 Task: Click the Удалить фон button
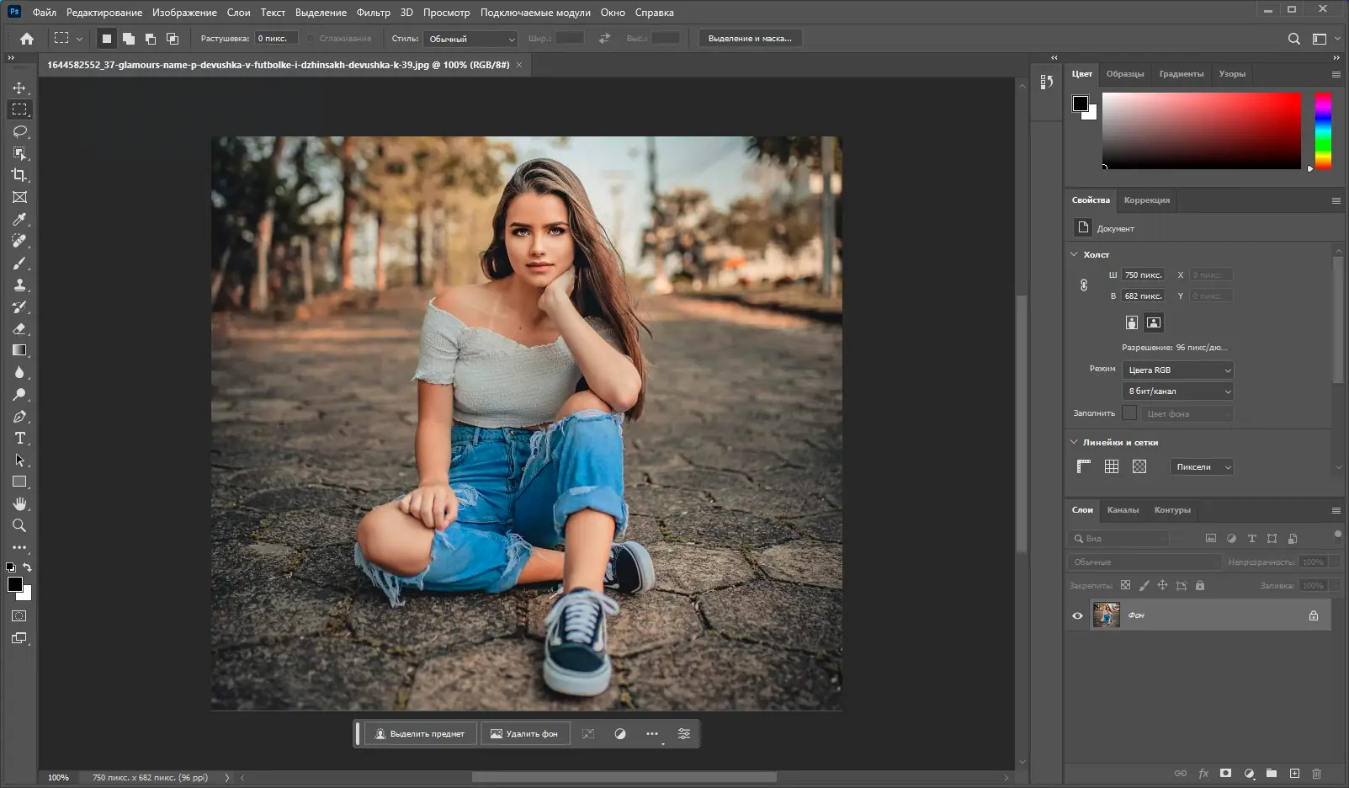pos(524,733)
